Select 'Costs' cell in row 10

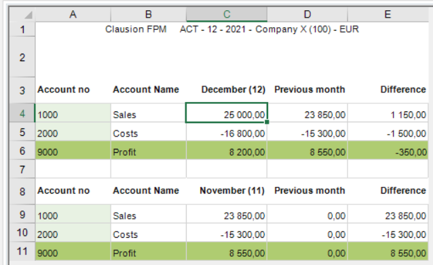pos(149,233)
